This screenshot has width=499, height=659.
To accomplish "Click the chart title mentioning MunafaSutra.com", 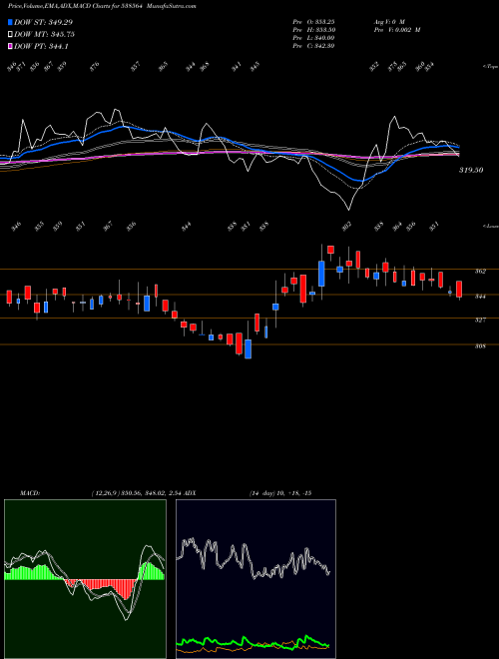I will coord(102,6).
